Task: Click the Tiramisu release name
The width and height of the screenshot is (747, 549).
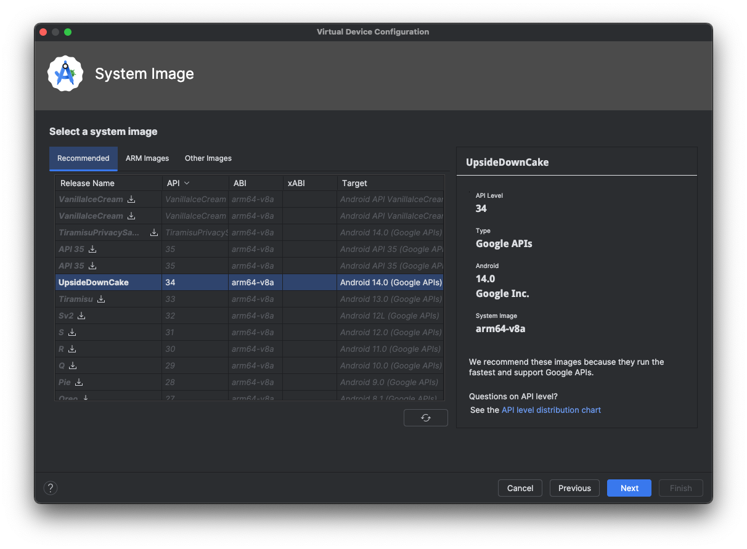Action: (76, 299)
